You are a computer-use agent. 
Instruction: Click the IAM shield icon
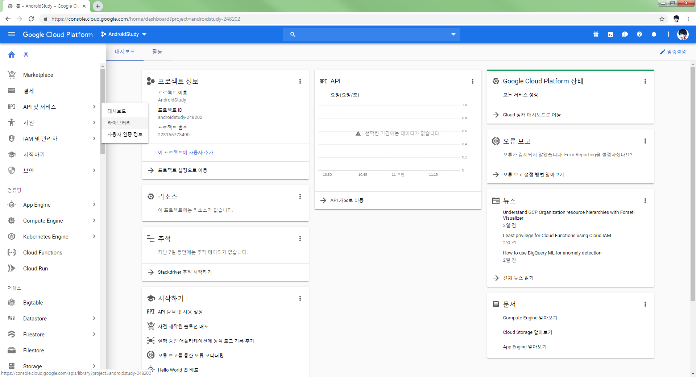[x=12, y=138]
